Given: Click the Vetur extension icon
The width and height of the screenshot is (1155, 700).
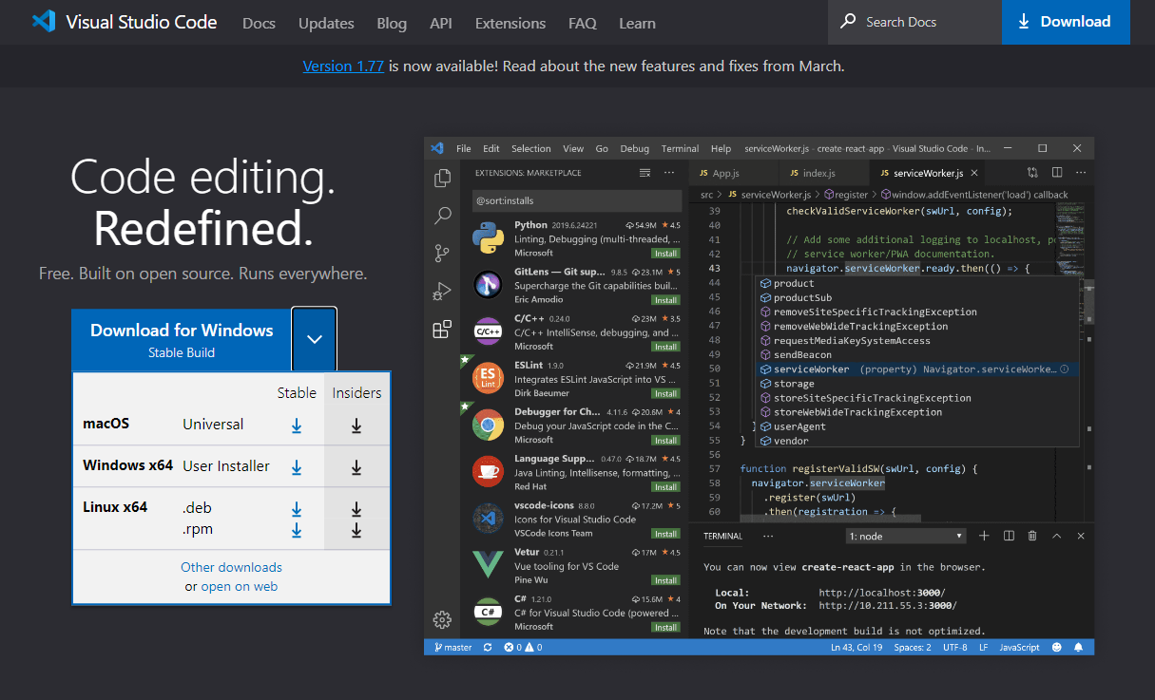Looking at the screenshot, I should (x=489, y=565).
